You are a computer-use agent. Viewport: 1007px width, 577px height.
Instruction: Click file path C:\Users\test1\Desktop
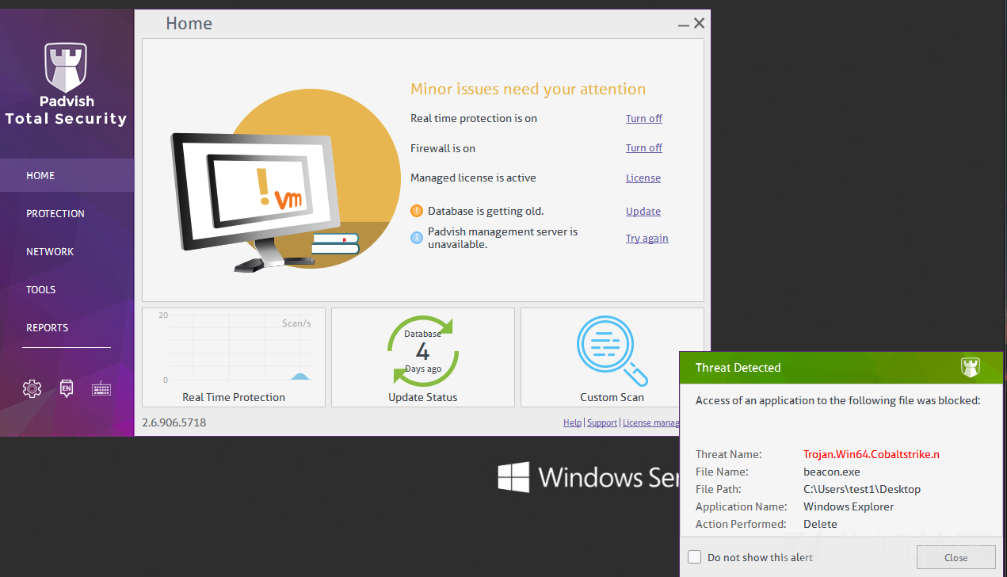pyautogui.click(x=862, y=489)
